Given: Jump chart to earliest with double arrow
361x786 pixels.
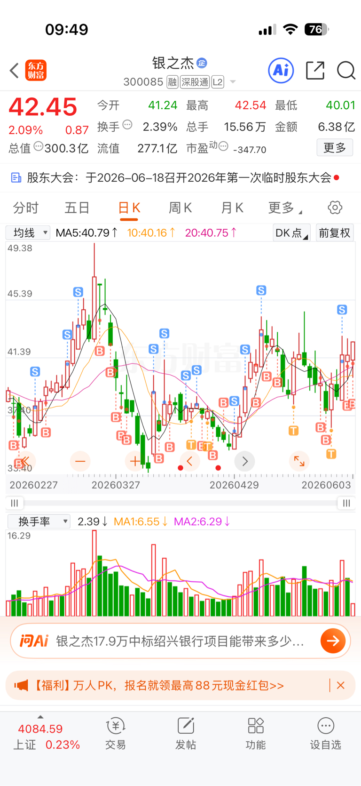Looking at the screenshot, I should pos(25,461).
